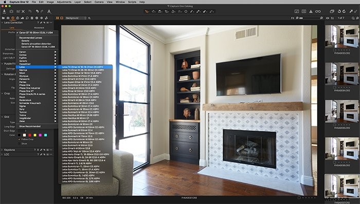Switch to the Movement tab
The width and height of the screenshot is (360, 204).
pyautogui.click(x=39, y=28)
